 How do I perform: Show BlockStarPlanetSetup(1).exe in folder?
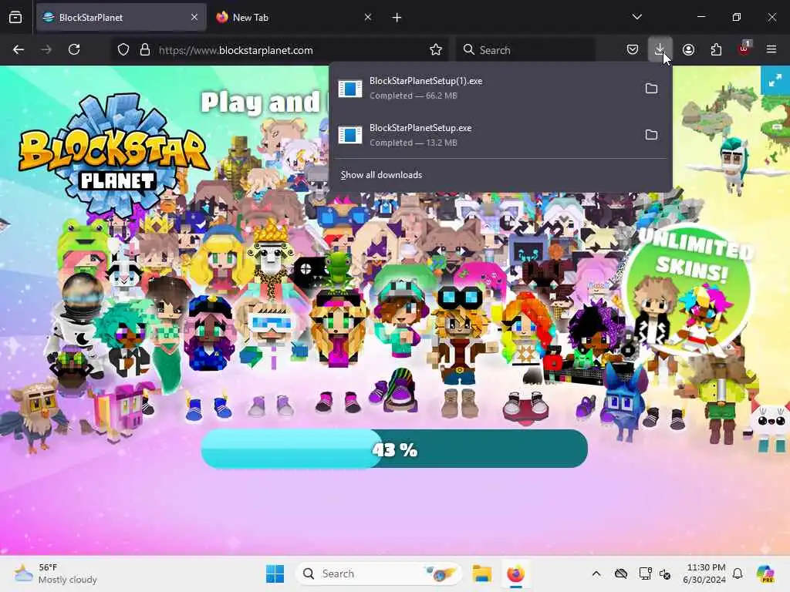click(x=651, y=89)
